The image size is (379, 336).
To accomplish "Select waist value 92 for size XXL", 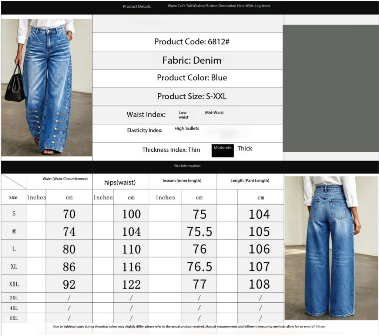I will pyautogui.click(x=69, y=285).
